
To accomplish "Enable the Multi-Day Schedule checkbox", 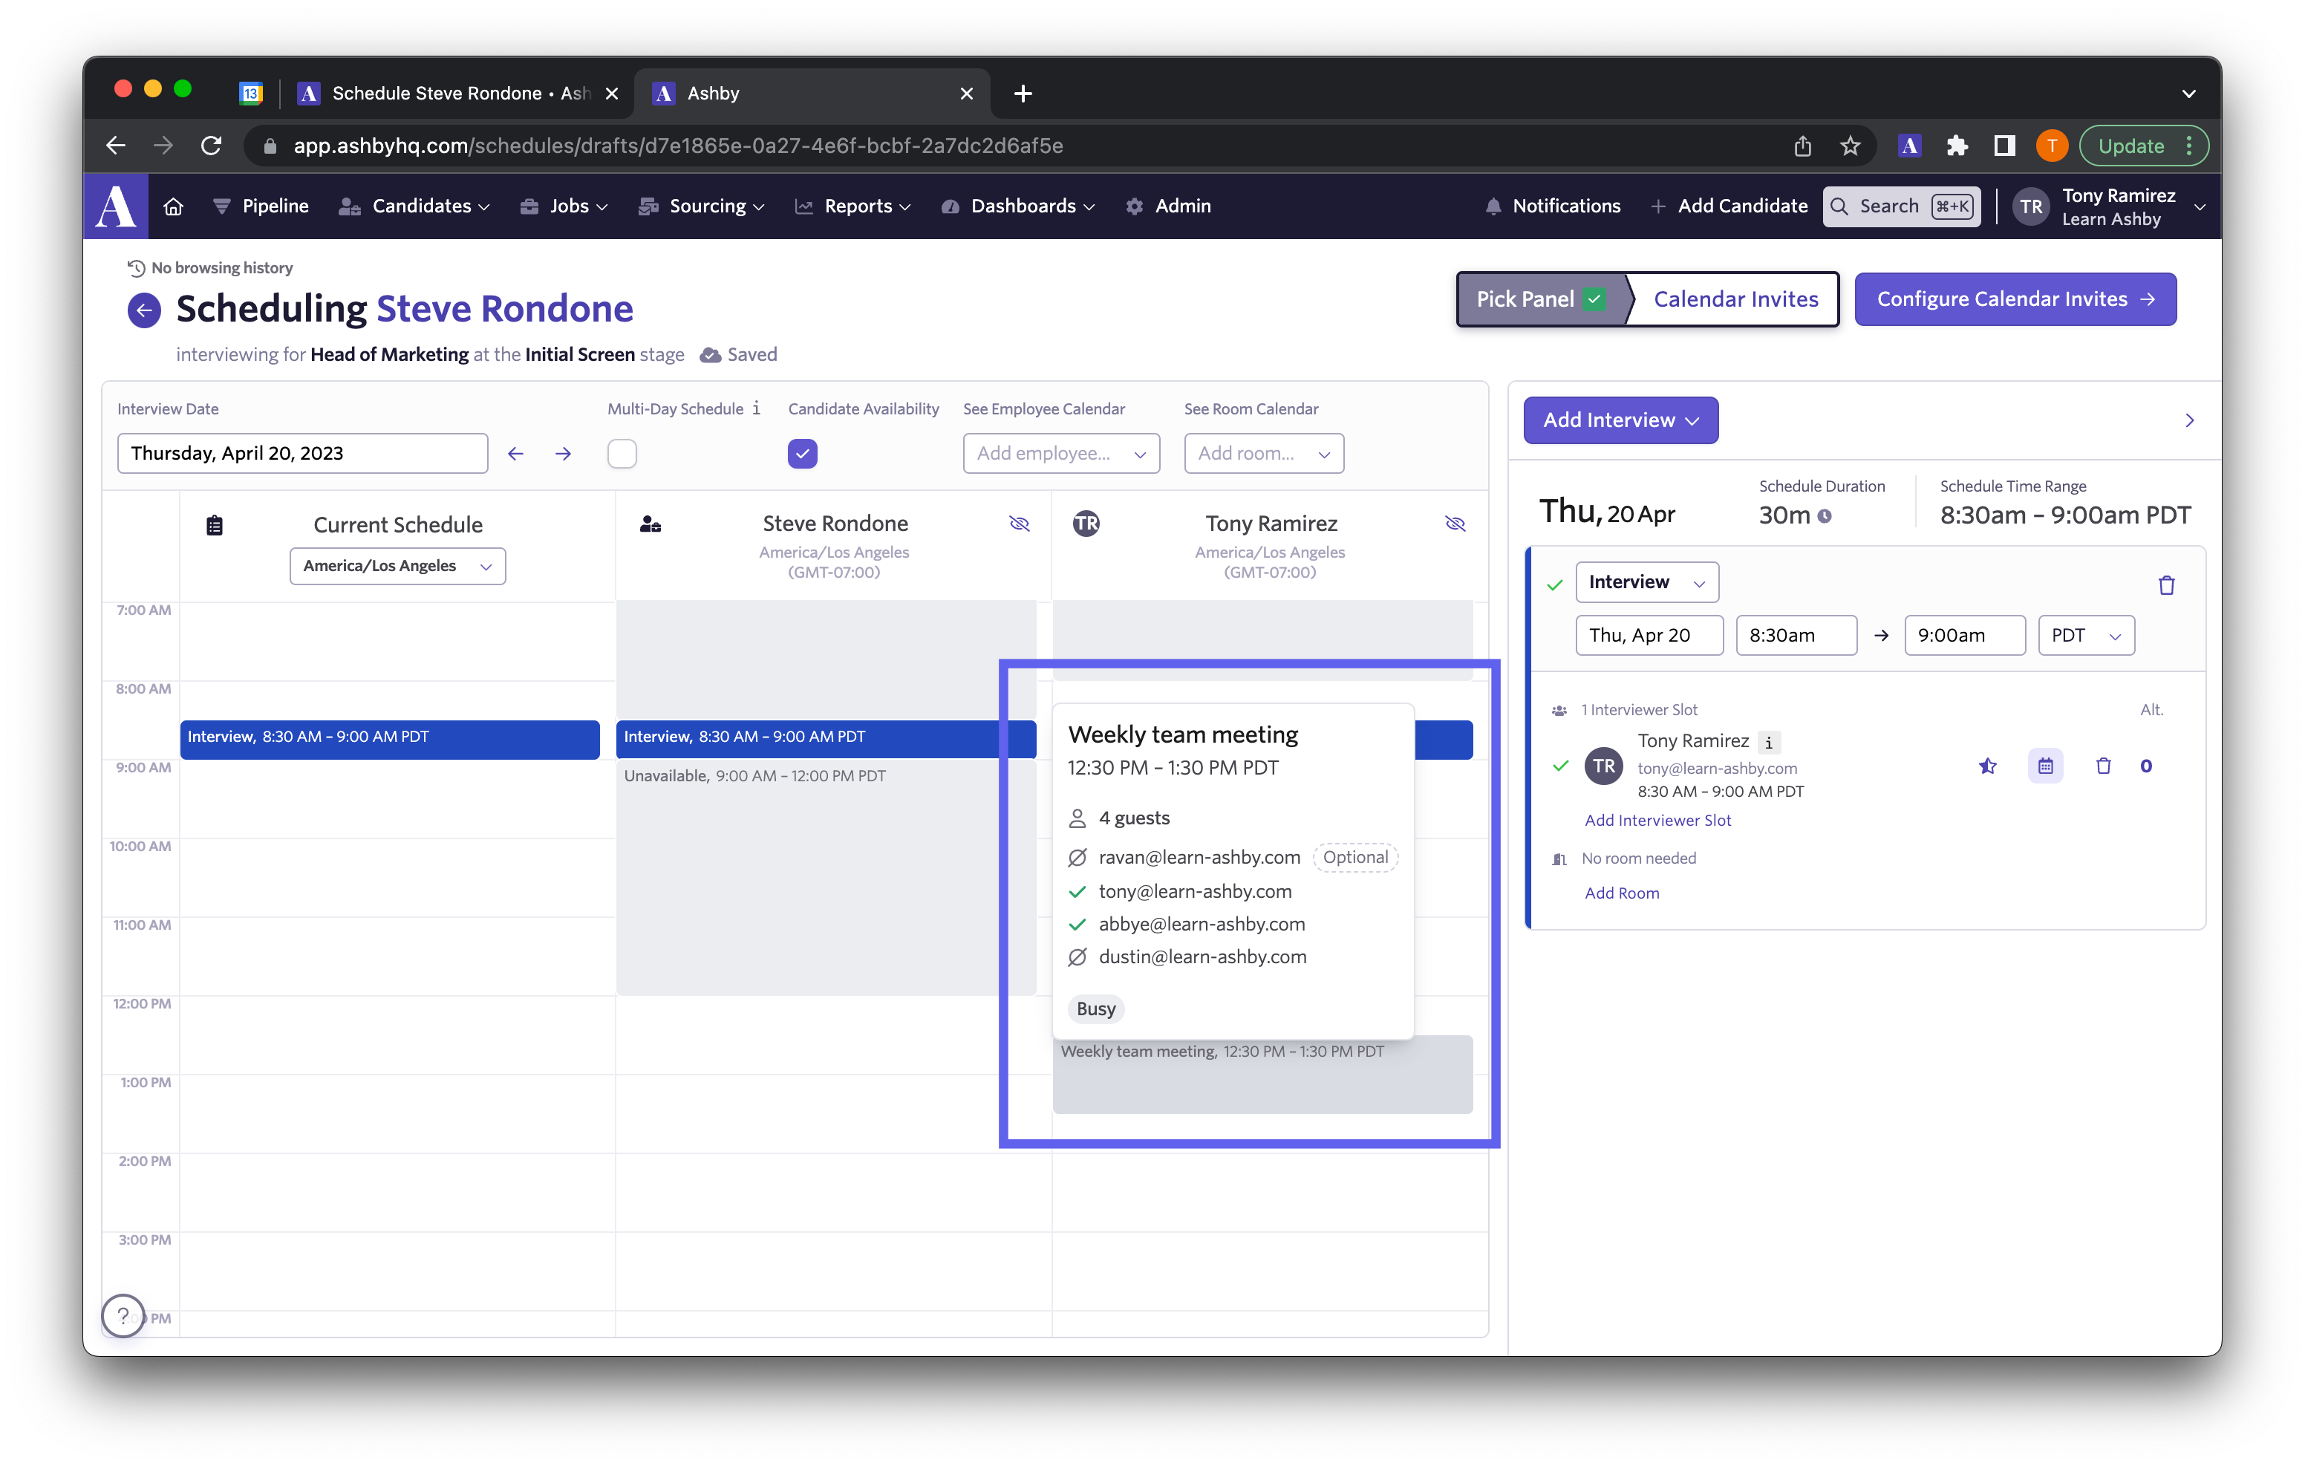I will point(622,454).
